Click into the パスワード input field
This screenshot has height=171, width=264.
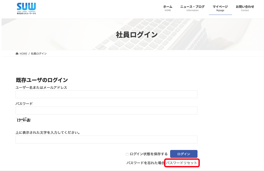click(x=106, y=111)
